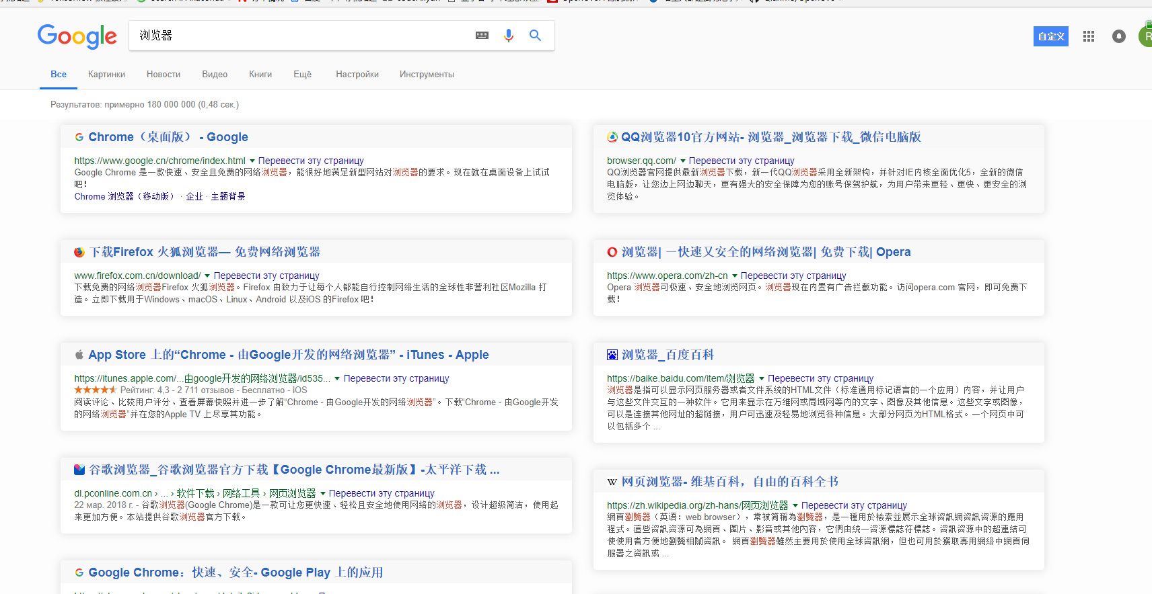Click the blue 自定义 button
1152x594 pixels.
[x=1050, y=36]
